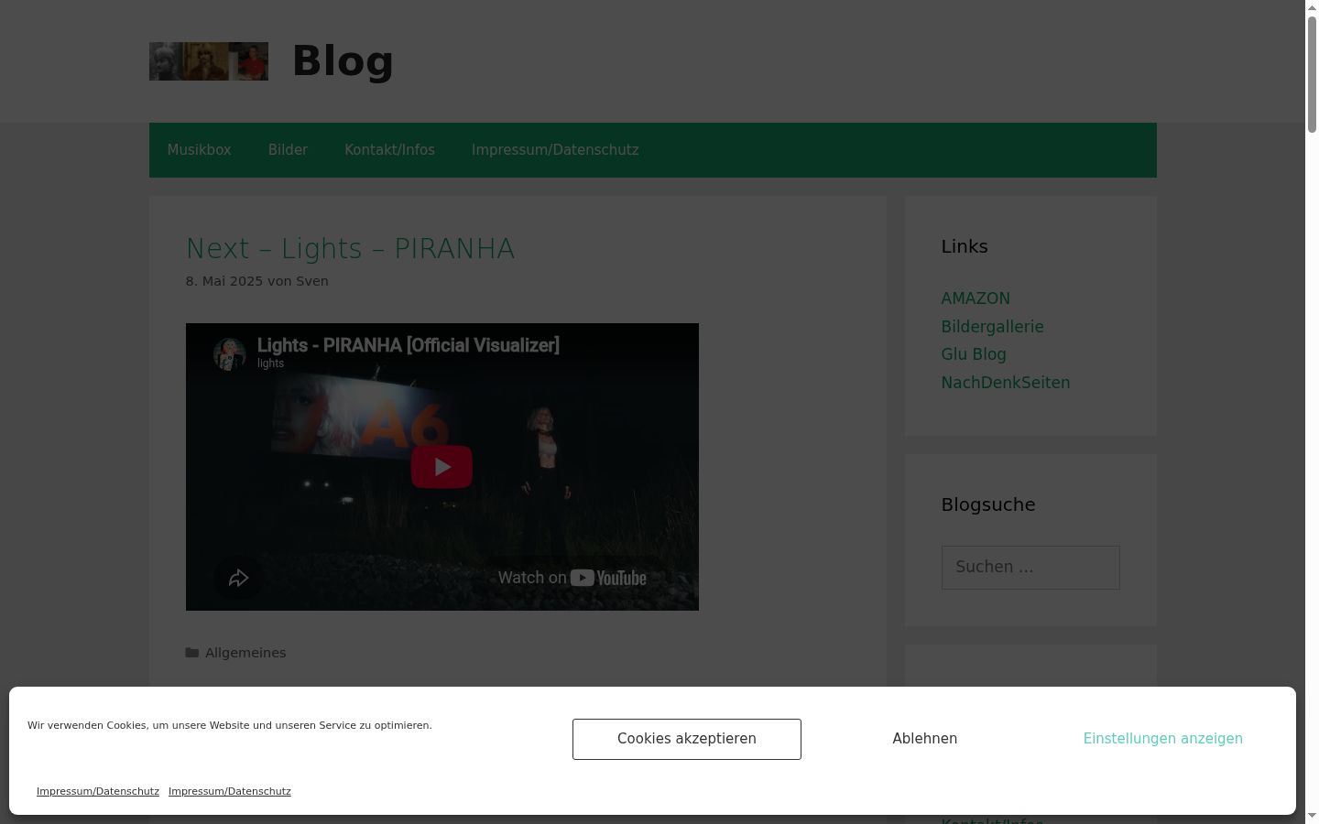Open Kontakt/Infos in the navigation bar
The width and height of the screenshot is (1319, 824).
[389, 150]
